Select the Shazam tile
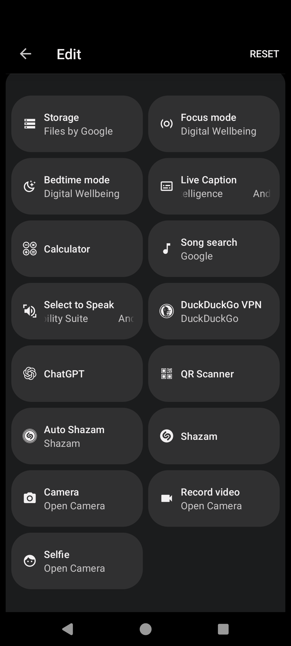Image resolution: width=291 pixels, height=646 pixels. (214, 436)
